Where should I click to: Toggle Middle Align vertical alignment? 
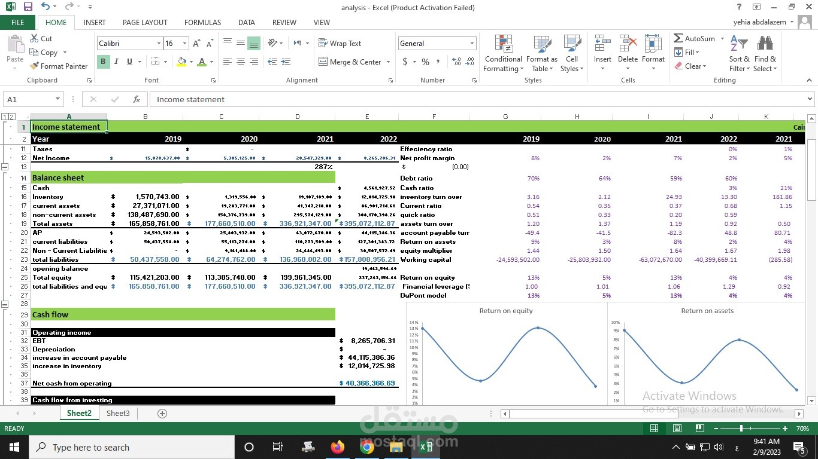click(240, 44)
